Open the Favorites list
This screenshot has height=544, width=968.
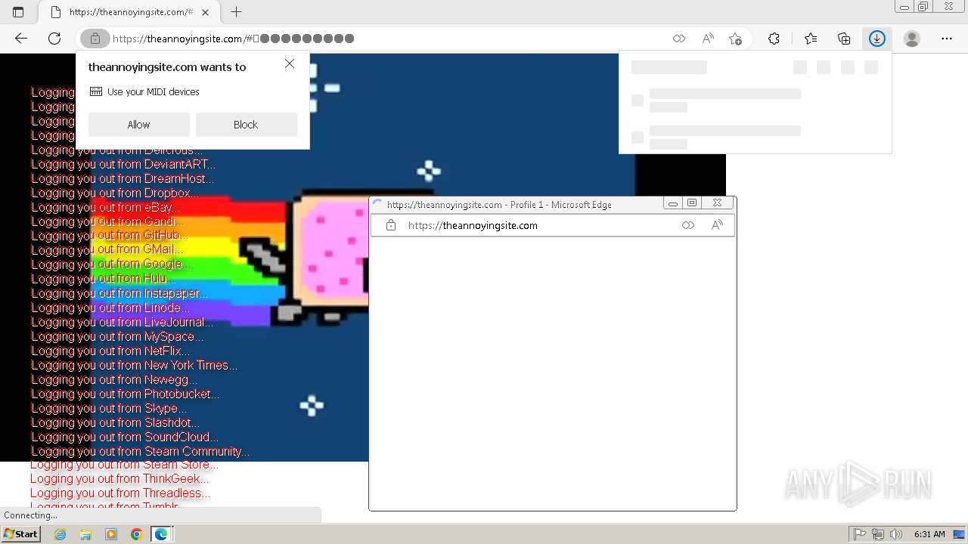[811, 39]
